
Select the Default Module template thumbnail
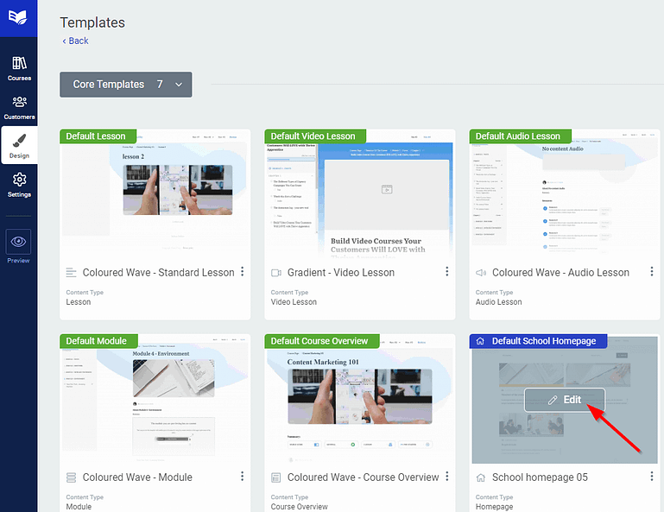[155, 399]
